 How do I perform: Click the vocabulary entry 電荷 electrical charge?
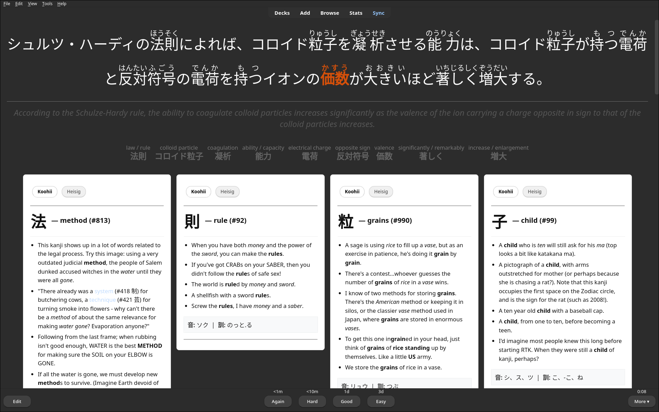[310, 153]
